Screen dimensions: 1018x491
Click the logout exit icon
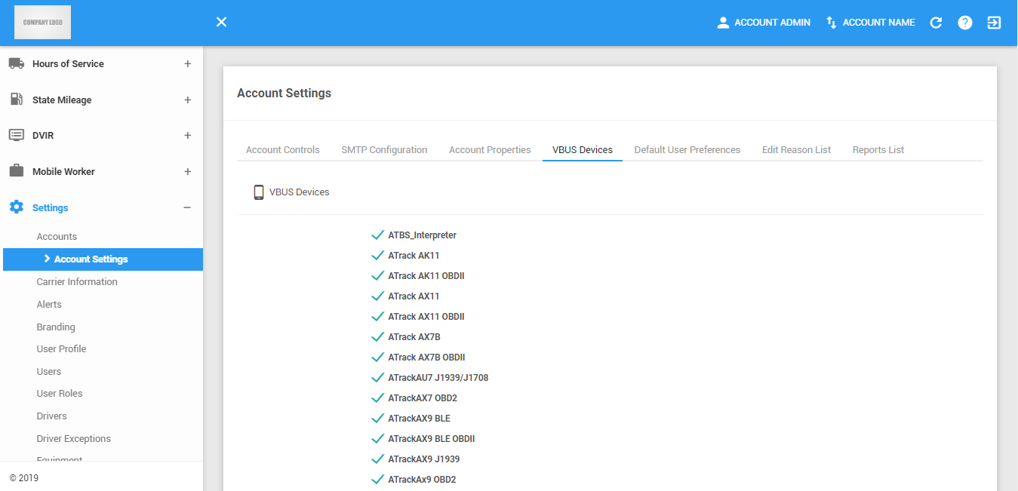pyautogui.click(x=994, y=23)
